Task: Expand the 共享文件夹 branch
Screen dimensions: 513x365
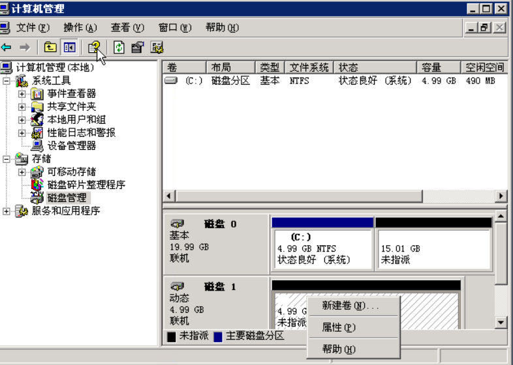Action: point(22,107)
